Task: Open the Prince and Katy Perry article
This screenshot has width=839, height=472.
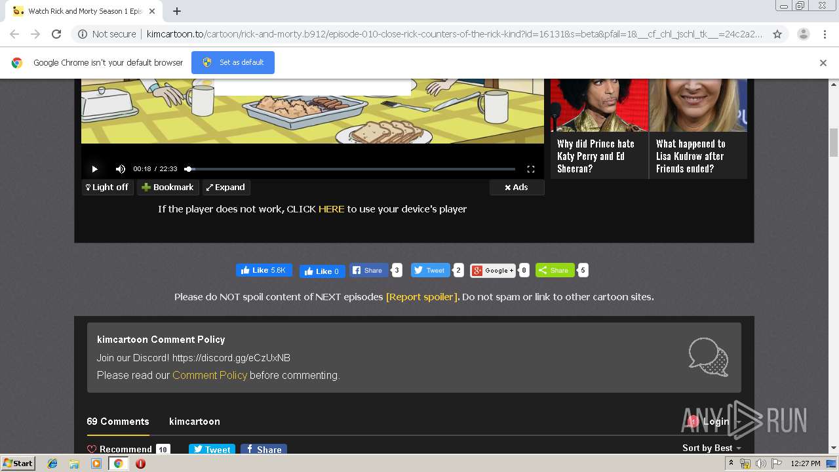Action: point(599,128)
